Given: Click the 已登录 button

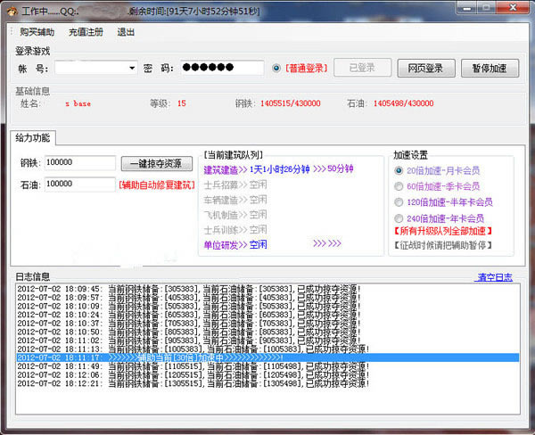Looking at the screenshot, I should click(363, 68).
